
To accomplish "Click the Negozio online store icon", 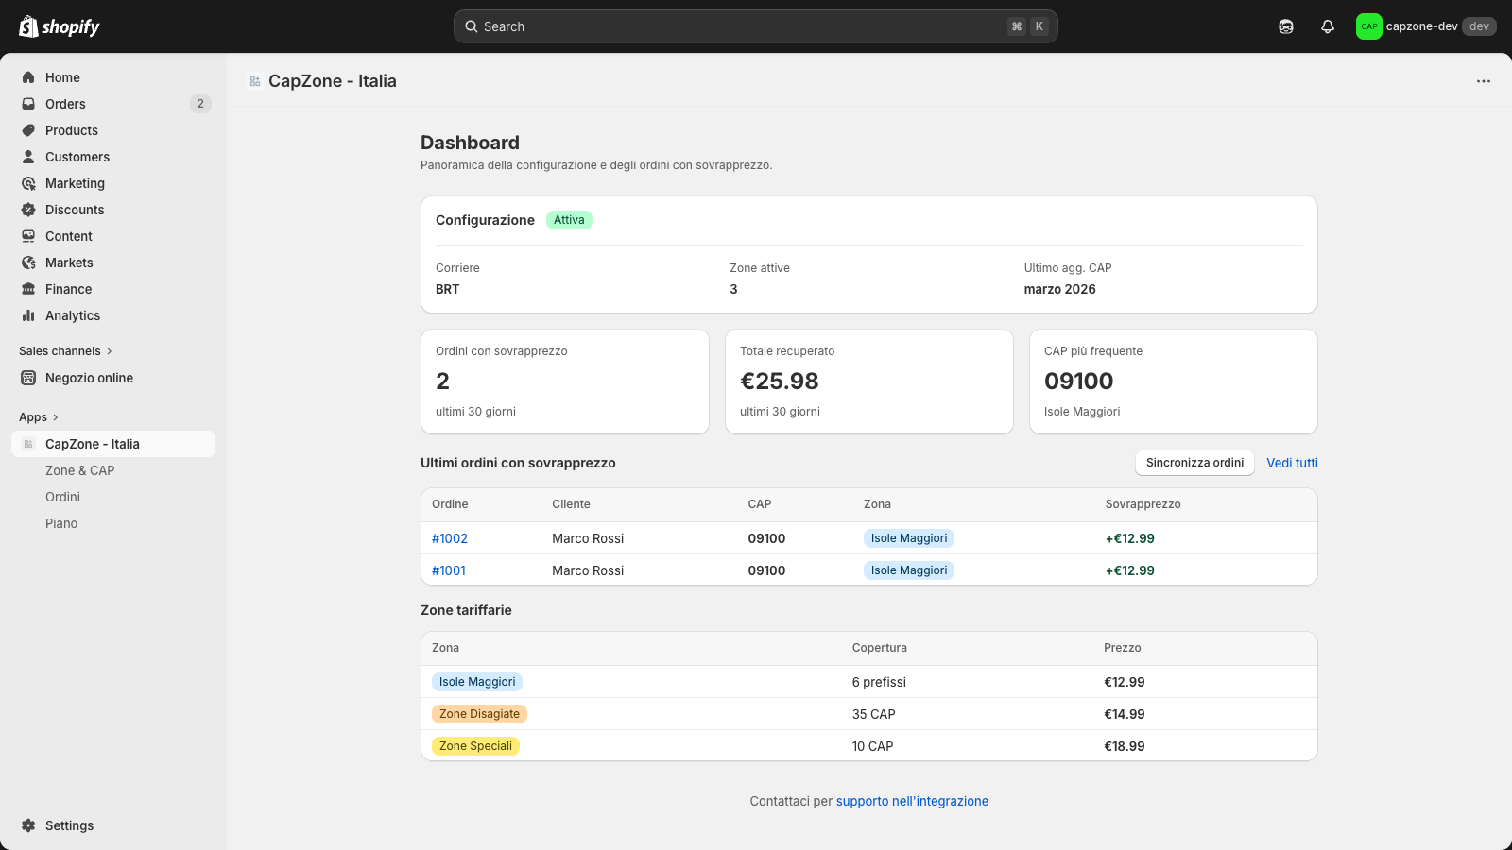I will pos(28,378).
